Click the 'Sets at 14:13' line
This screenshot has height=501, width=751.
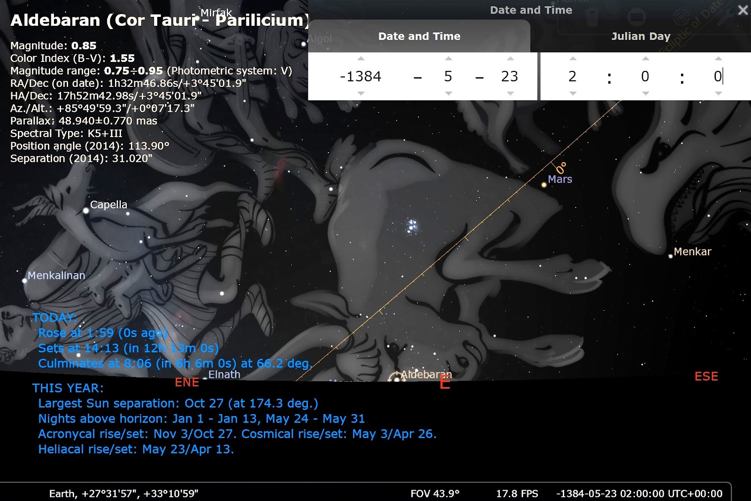pyautogui.click(x=128, y=348)
